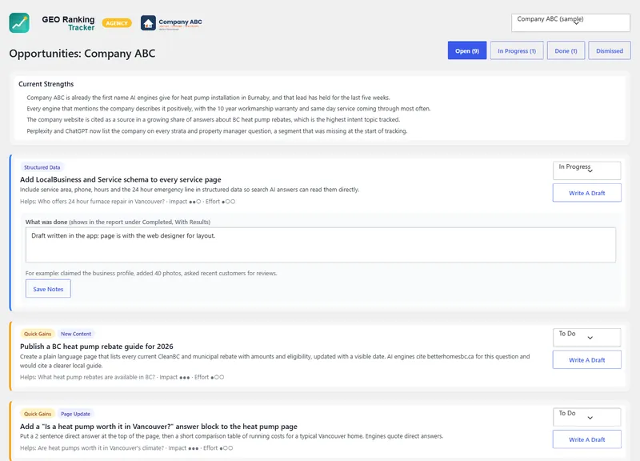Open the Company ABC (sample) account dropdown
Screen dimensions: 640x461
[570, 23]
